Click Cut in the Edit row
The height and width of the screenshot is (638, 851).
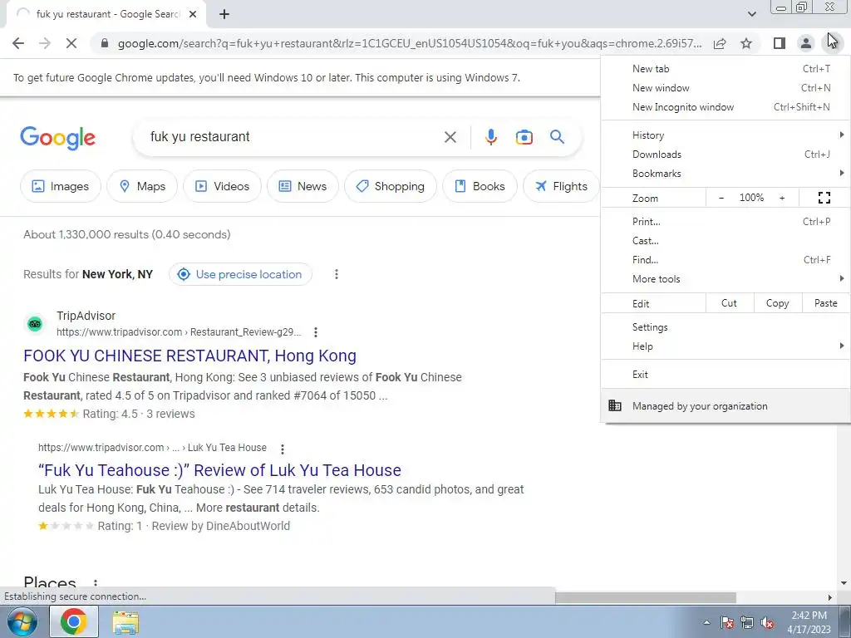(x=730, y=303)
